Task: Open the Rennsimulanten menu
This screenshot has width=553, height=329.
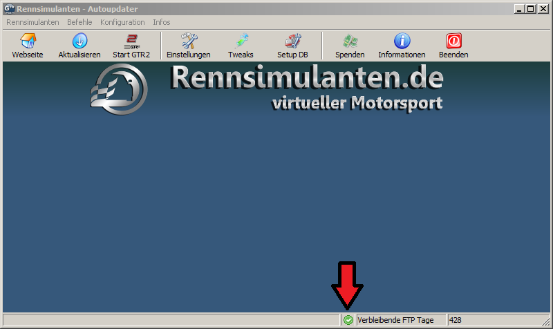Action: (32, 22)
